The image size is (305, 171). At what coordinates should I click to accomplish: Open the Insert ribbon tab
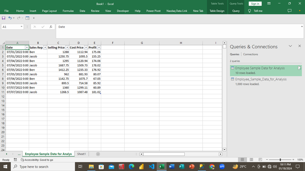33,11
